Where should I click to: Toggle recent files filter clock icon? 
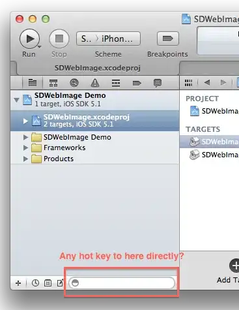tap(35, 283)
